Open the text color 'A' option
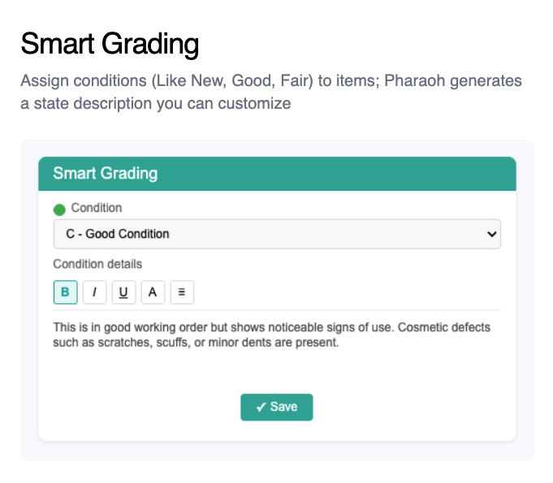Image resolution: width=553 pixels, height=483 pixels. click(x=153, y=292)
